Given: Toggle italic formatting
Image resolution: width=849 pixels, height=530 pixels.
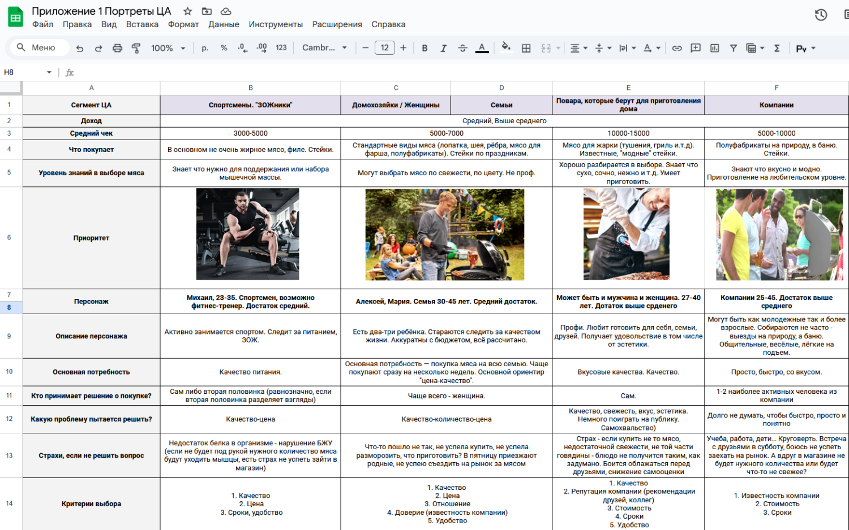Looking at the screenshot, I should (x=443, y=49).
